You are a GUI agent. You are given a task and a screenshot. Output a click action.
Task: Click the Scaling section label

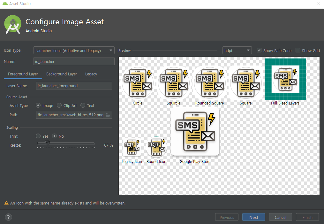12,127
